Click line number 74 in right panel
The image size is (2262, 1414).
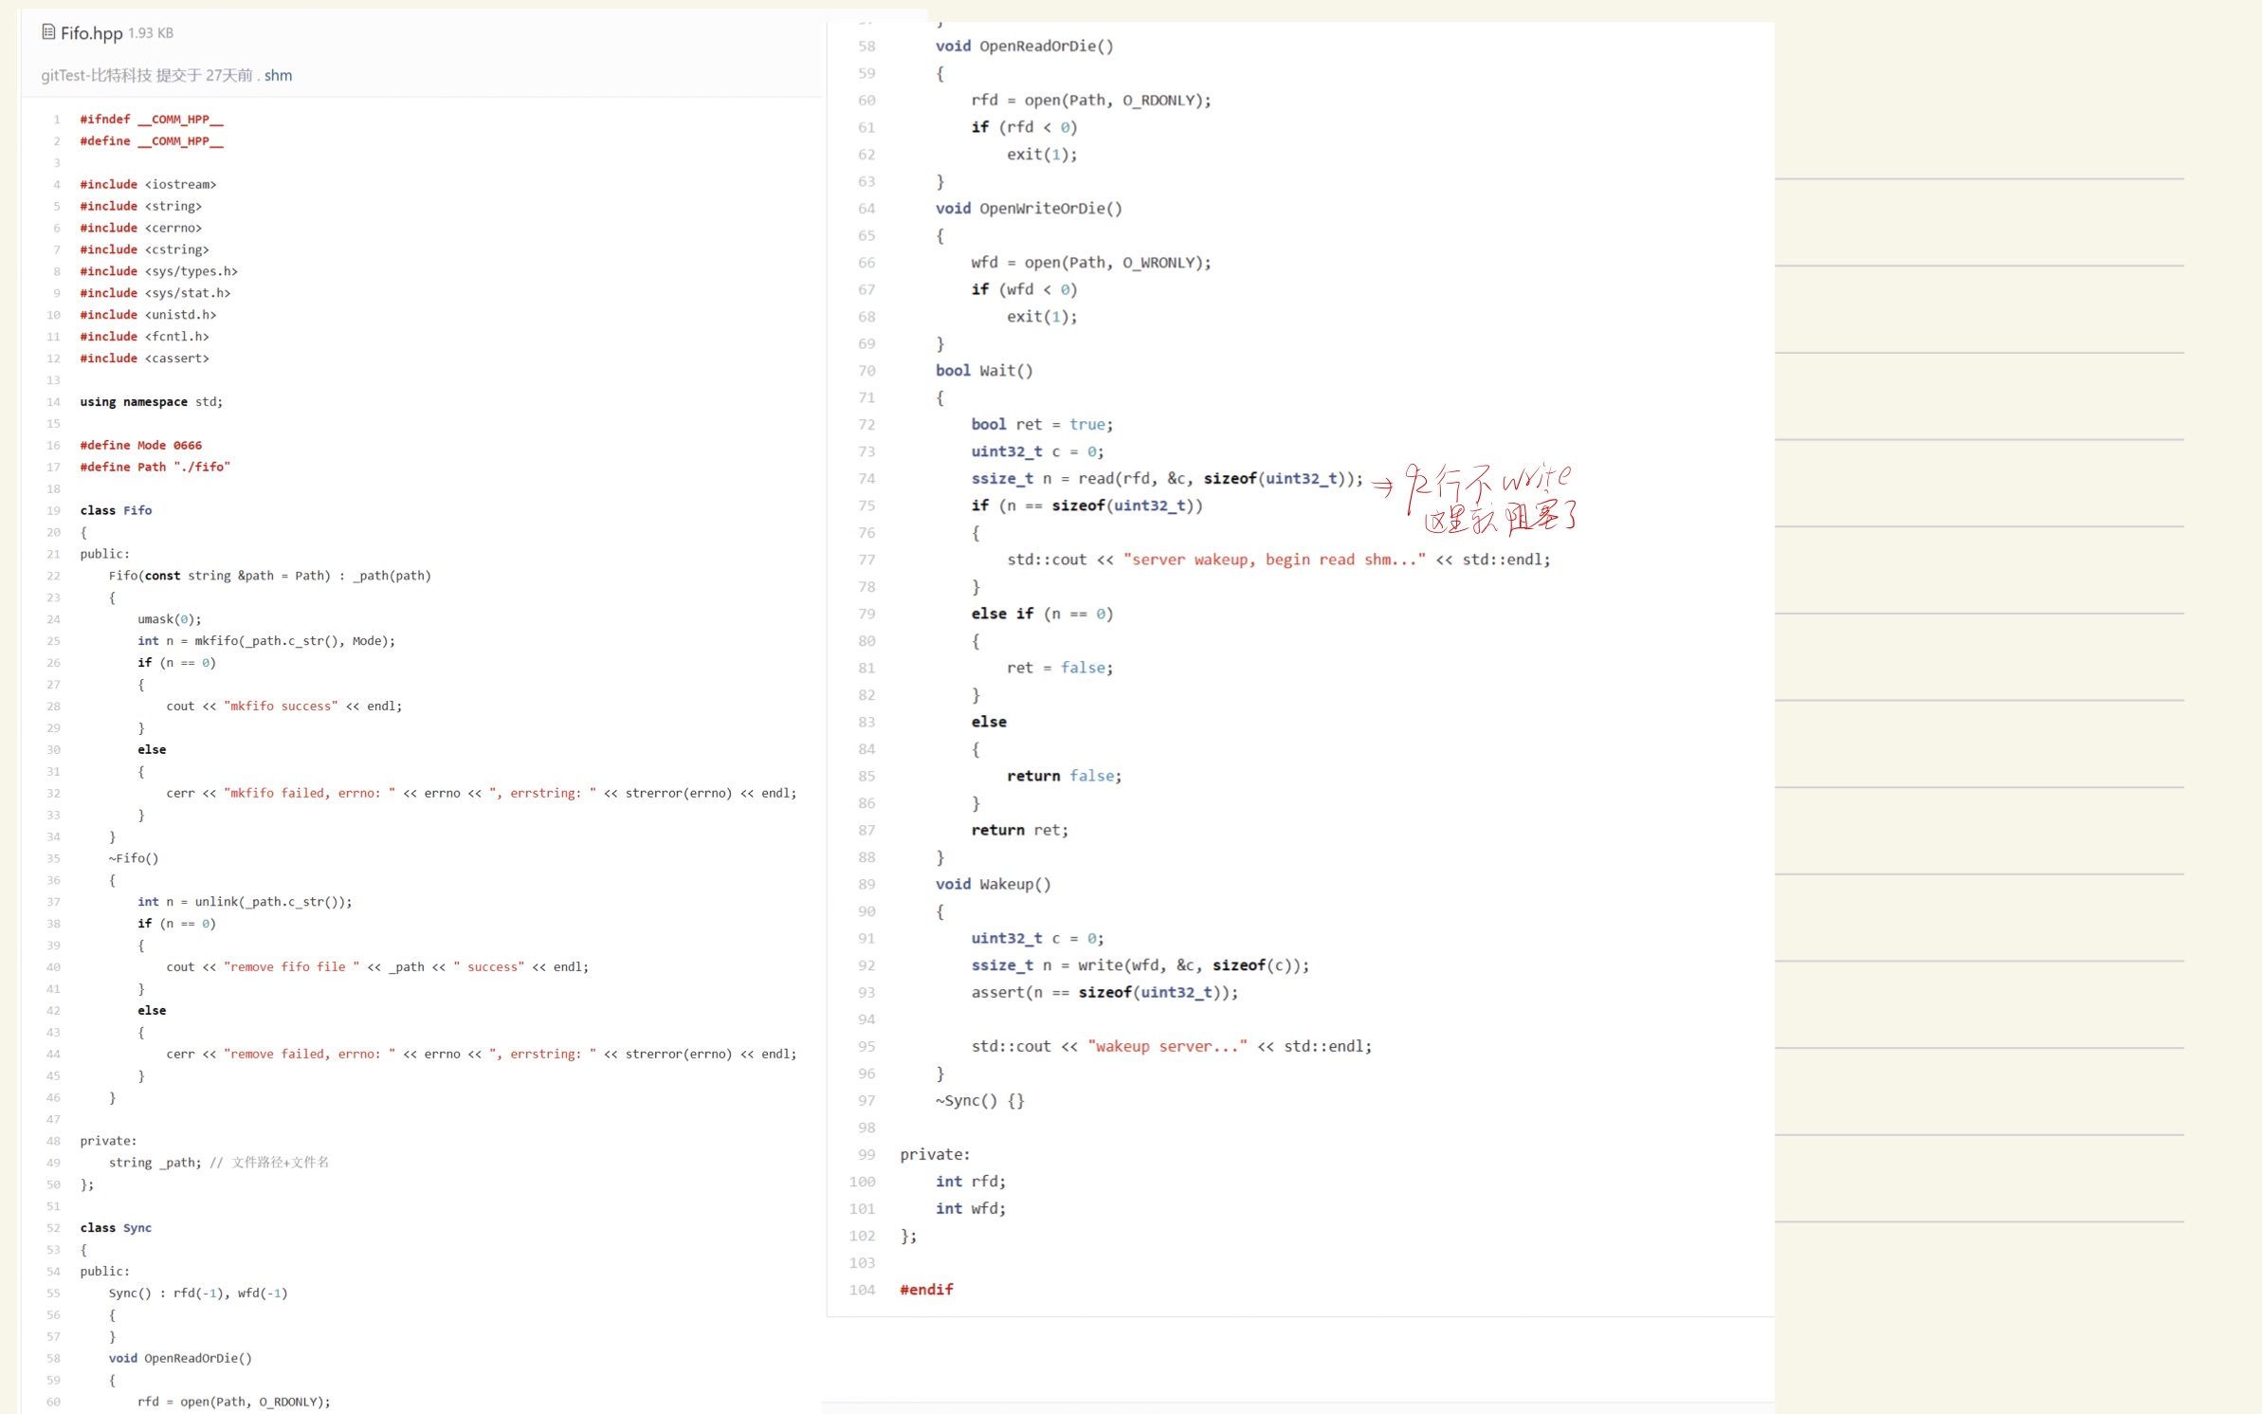pos(866,479)
